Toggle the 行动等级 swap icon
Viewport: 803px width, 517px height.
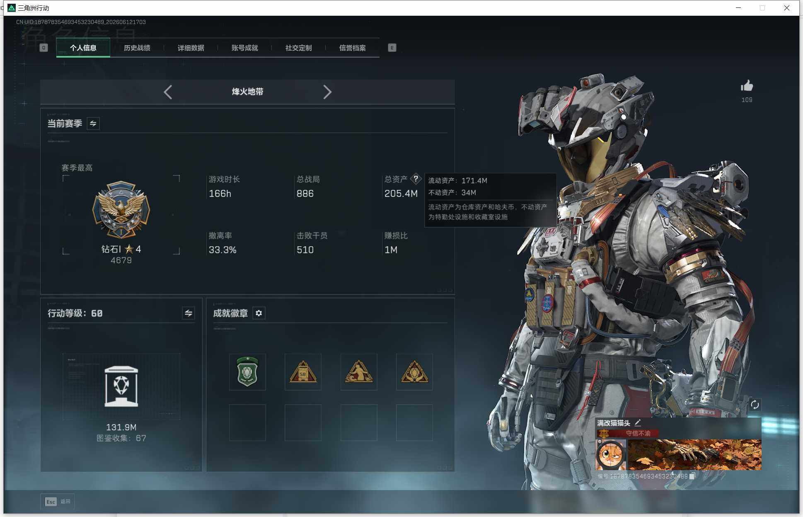pyautogui.click(x=188, y=313)
